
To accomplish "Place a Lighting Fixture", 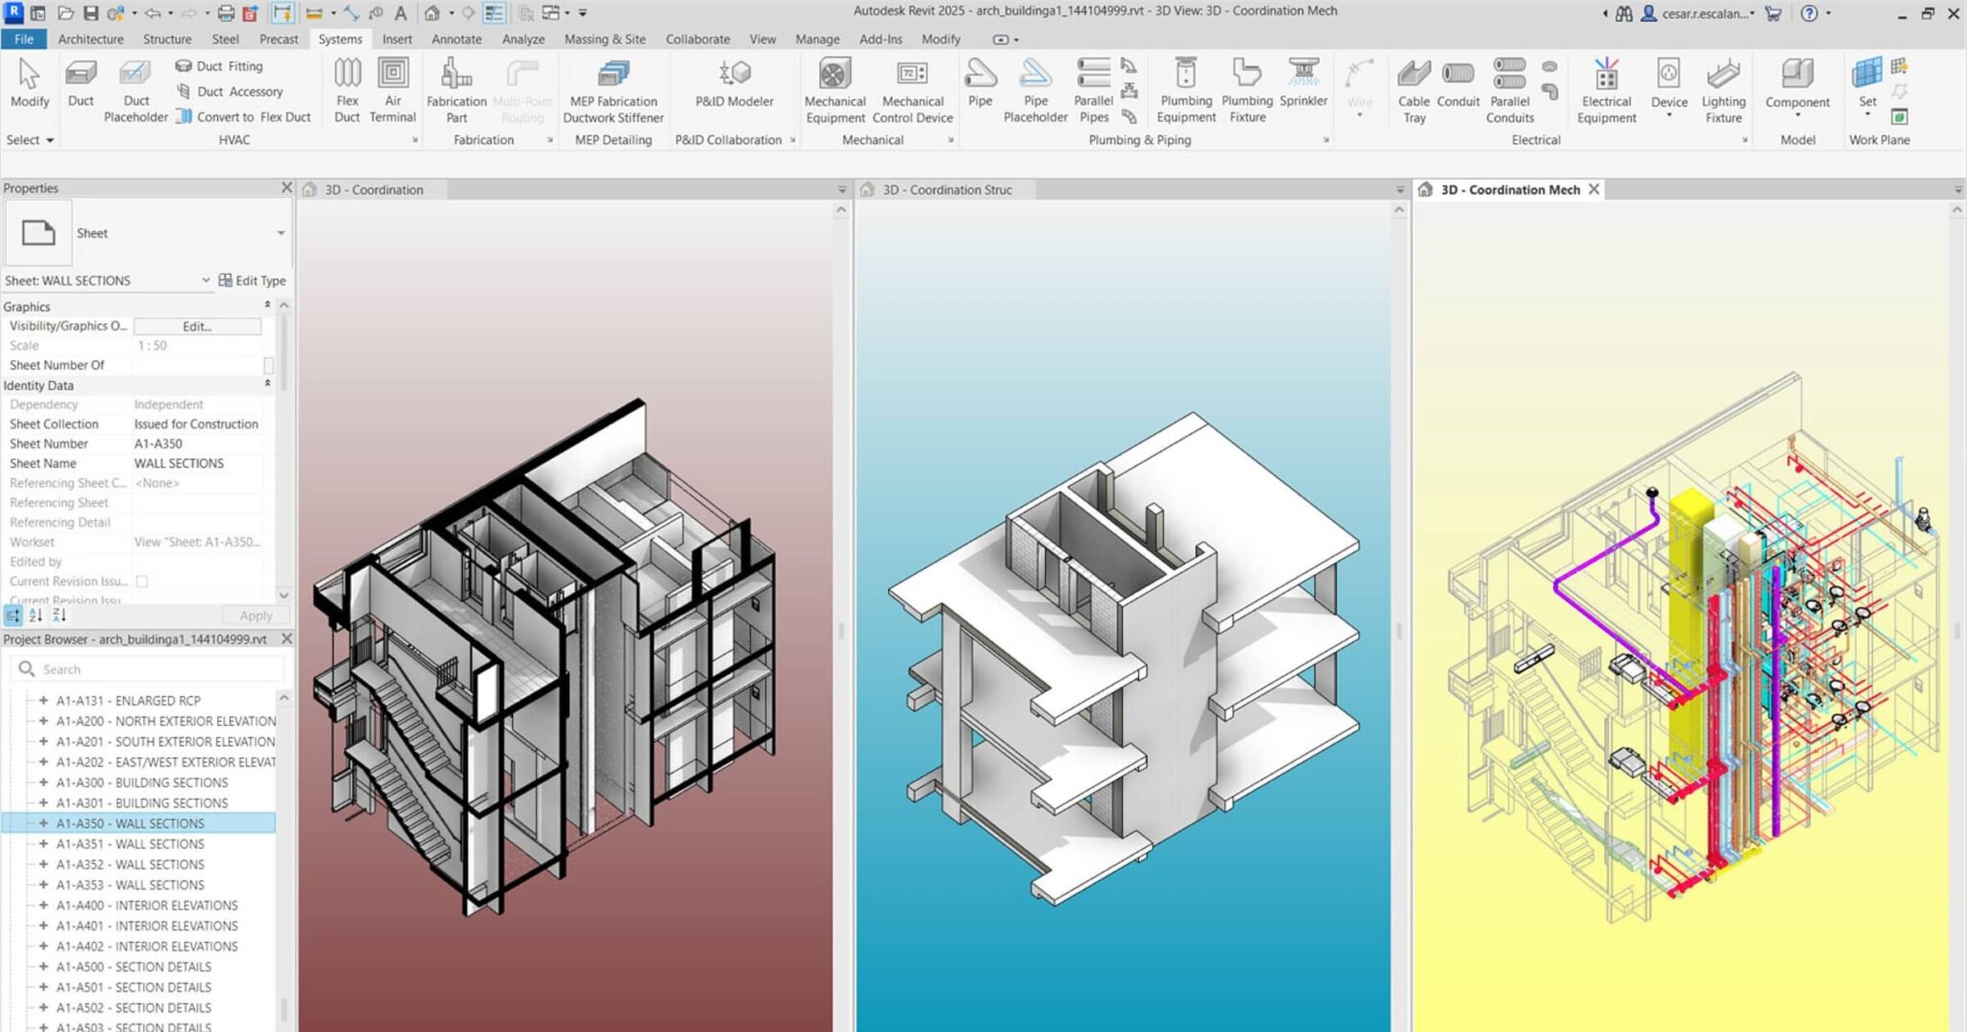I will [x=1722, y=86].
